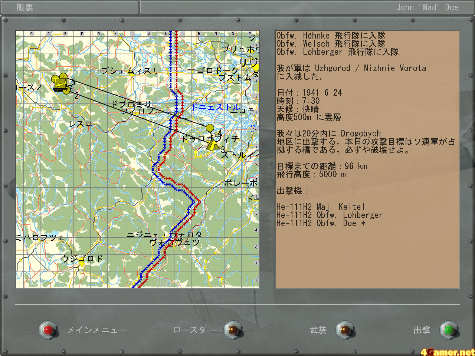Click the yellow town marker below ウジゴロド
This screenshot has width=475, height=356.
[82, 263]
